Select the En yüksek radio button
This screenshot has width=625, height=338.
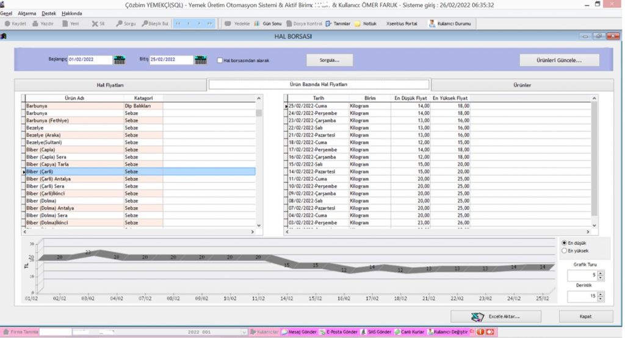563,250
